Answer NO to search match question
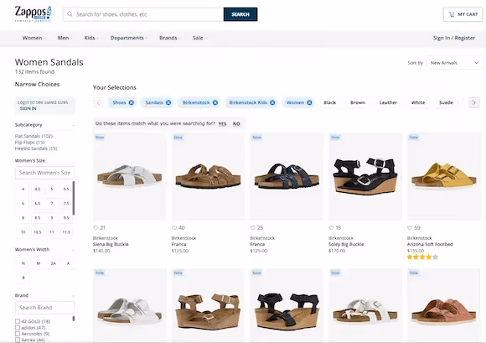Viewport: 486px width, 343px height. click(x=236, y=124)
